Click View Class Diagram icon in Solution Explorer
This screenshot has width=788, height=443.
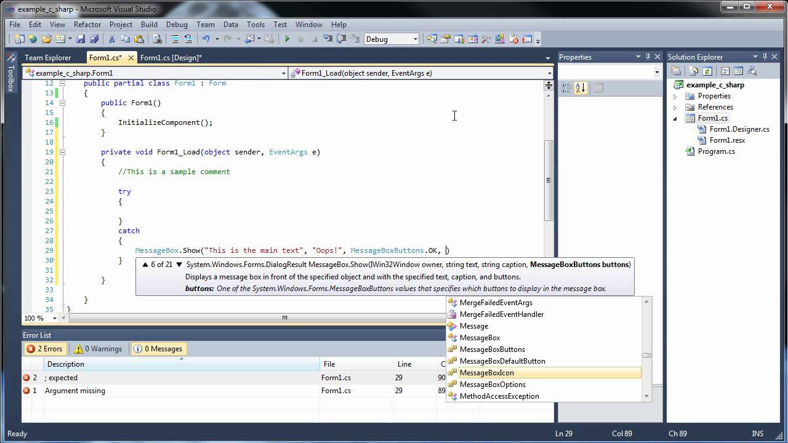752,71
